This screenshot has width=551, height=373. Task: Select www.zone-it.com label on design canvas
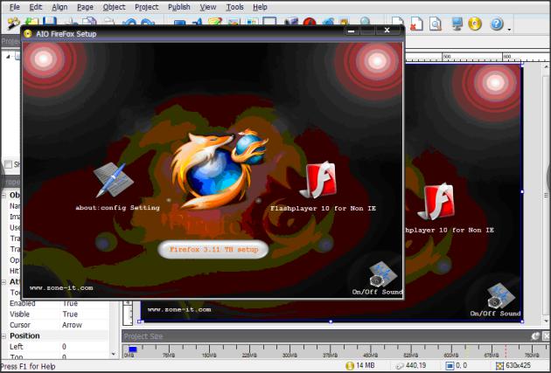pos(179,310)
